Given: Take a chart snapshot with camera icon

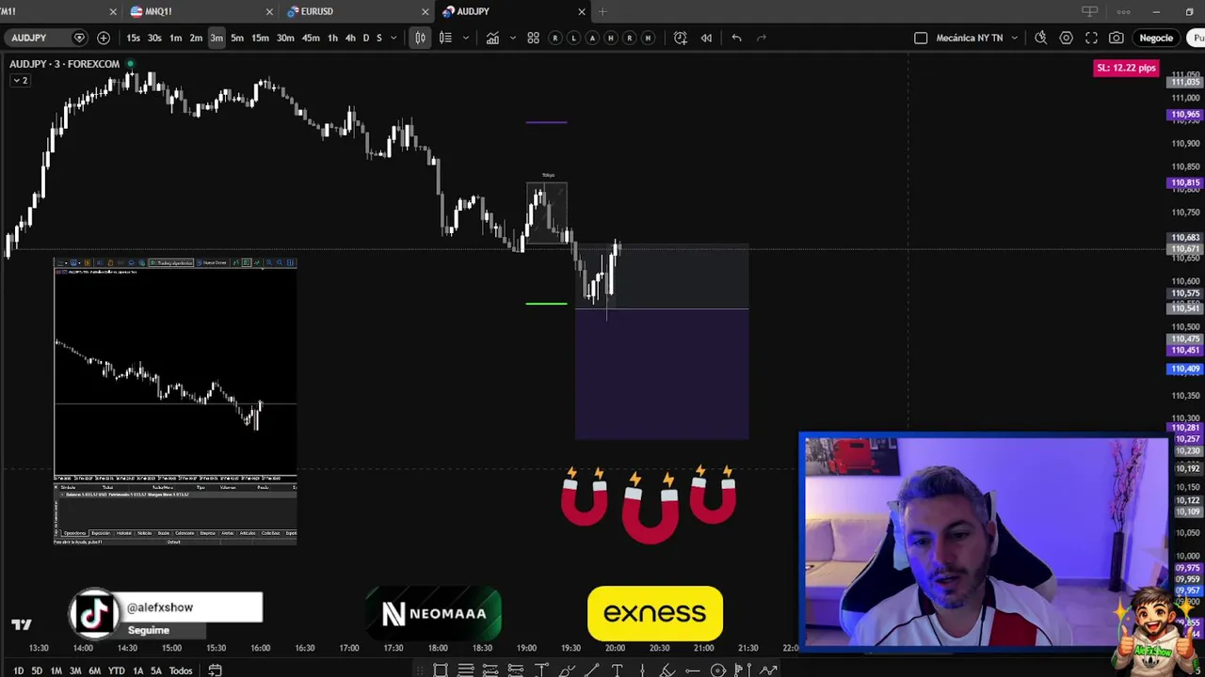Looking at the screenshot, I should pyautogui.click(x=1116, y=38).
